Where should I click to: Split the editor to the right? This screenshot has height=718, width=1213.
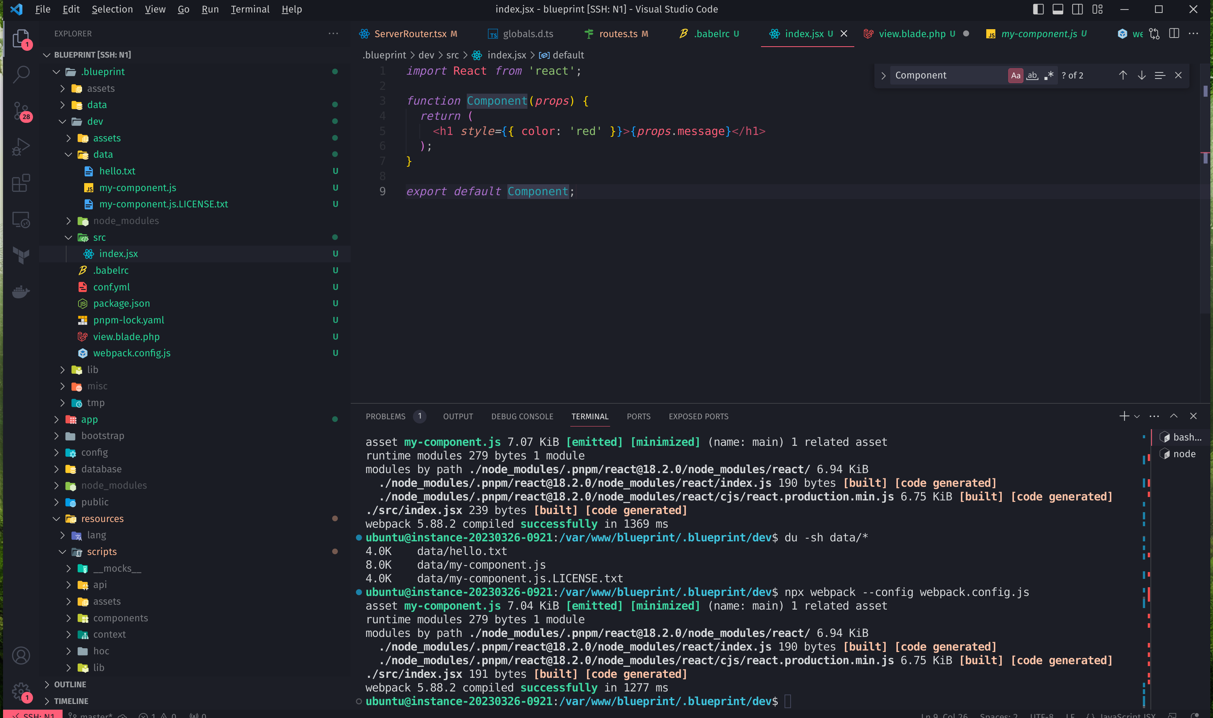point(1174,33)
